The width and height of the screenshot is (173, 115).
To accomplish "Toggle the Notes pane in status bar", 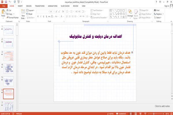I will point(110,114).
